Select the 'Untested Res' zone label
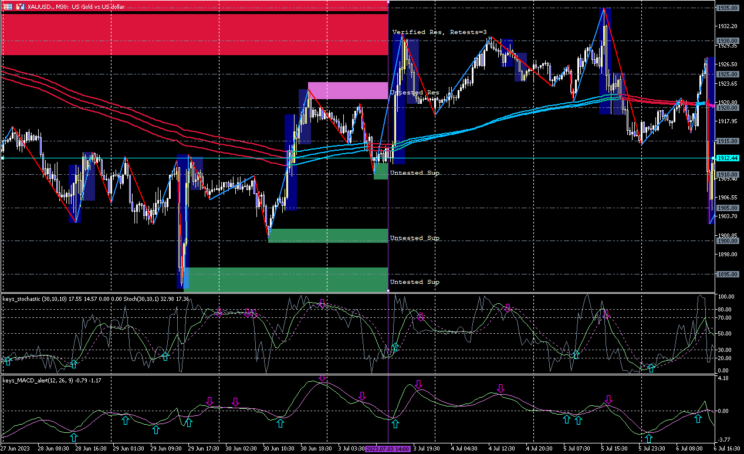The width and height of the screenshot is (744, 454). [415, 93]
